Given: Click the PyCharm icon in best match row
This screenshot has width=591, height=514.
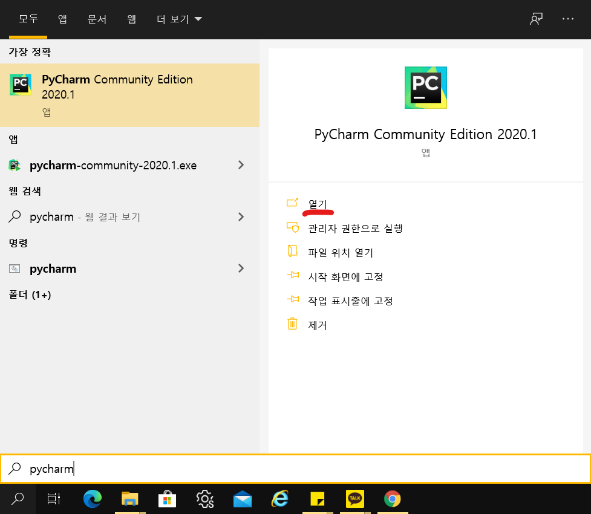Looking at the screenshot, I should 21,85.
